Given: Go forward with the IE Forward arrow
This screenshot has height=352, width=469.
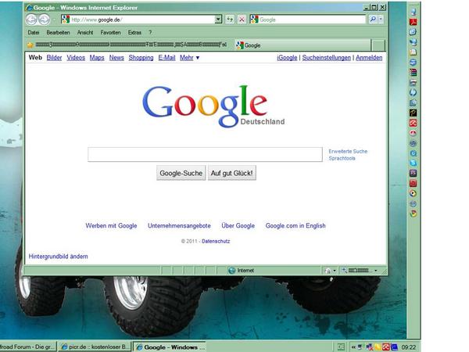Looking at the screenshot, I should tap(44, 20).
